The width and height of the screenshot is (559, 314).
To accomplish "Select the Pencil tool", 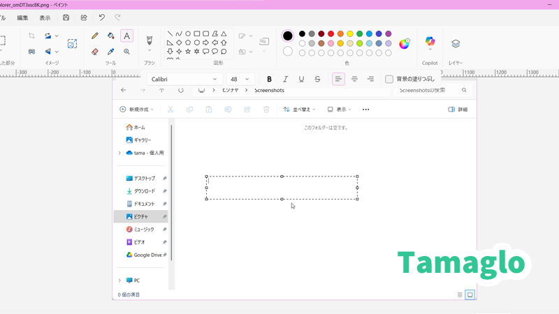I will point(95,36).
